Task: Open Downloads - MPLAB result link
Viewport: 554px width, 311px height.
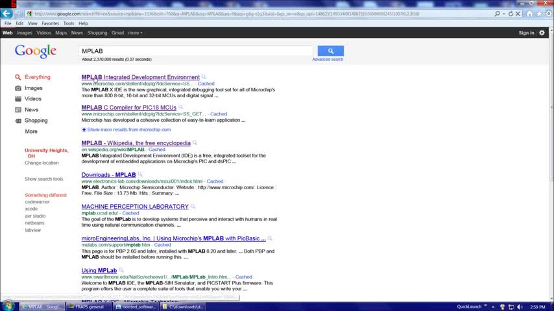Action: [109, 175]
